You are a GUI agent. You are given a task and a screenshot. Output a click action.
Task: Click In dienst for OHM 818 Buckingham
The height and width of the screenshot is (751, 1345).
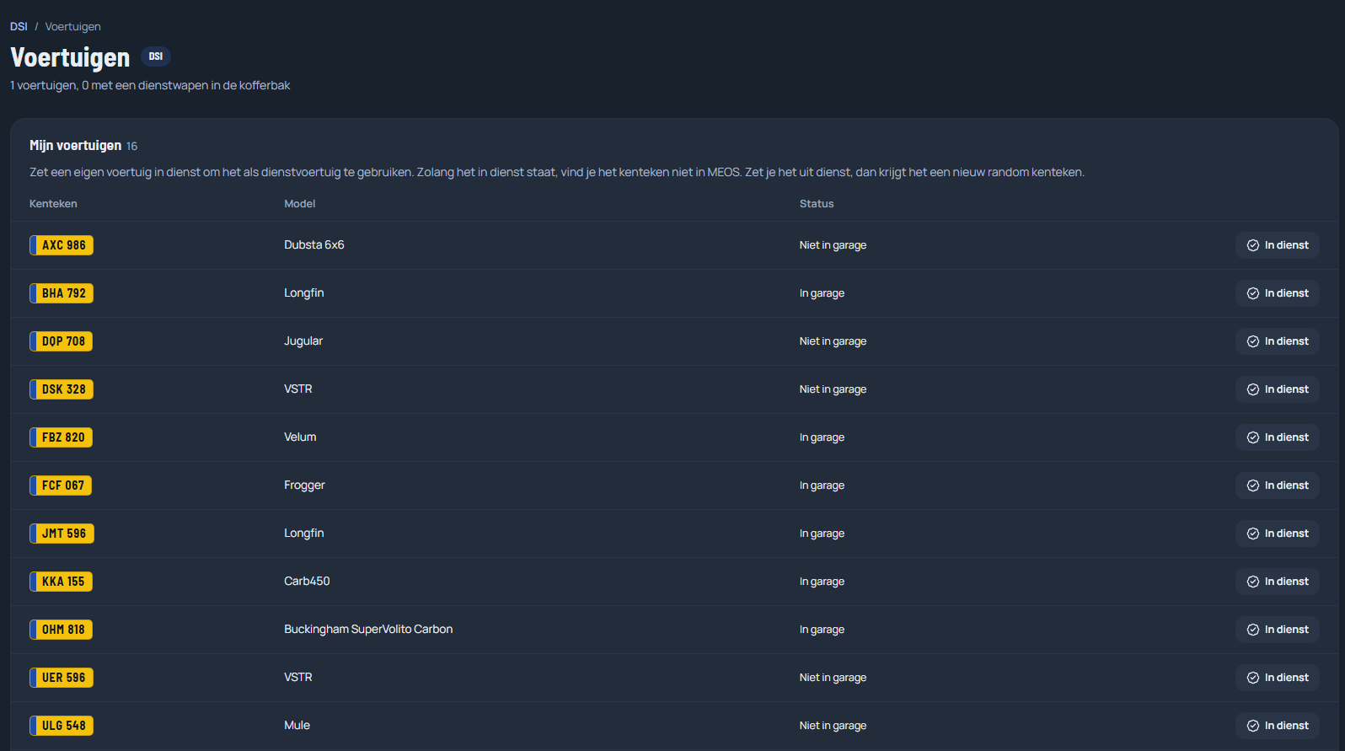click(x=1278, y=630)
